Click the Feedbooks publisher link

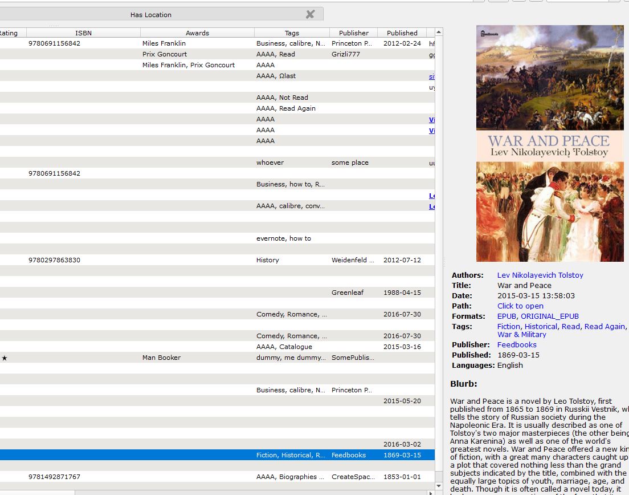point(517,345)
